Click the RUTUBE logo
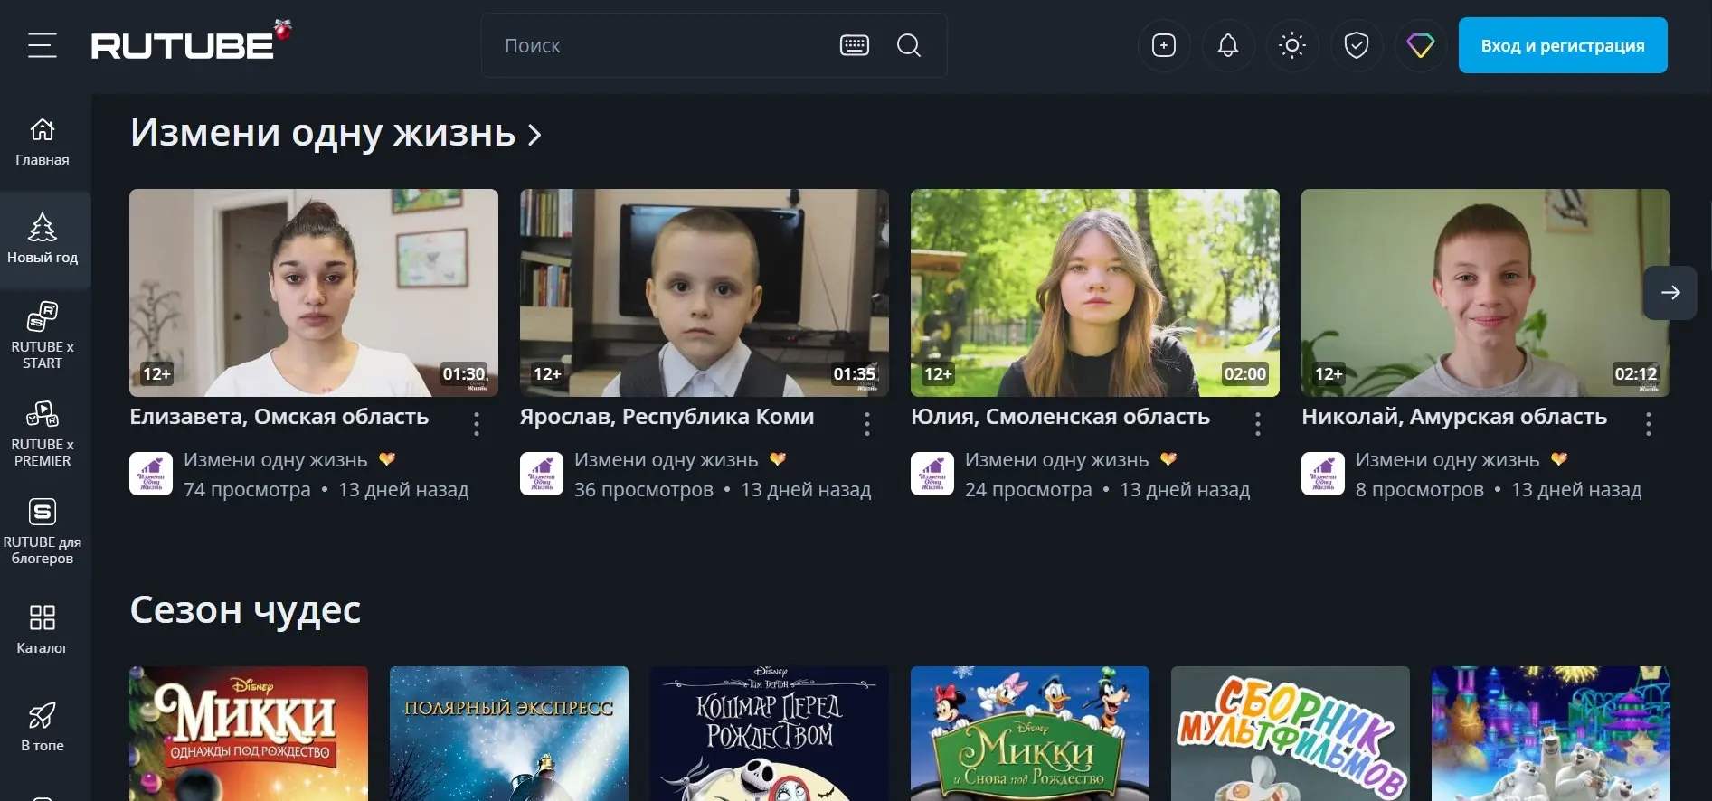This screenshot has height=801, width=1712. click(184, 45)
